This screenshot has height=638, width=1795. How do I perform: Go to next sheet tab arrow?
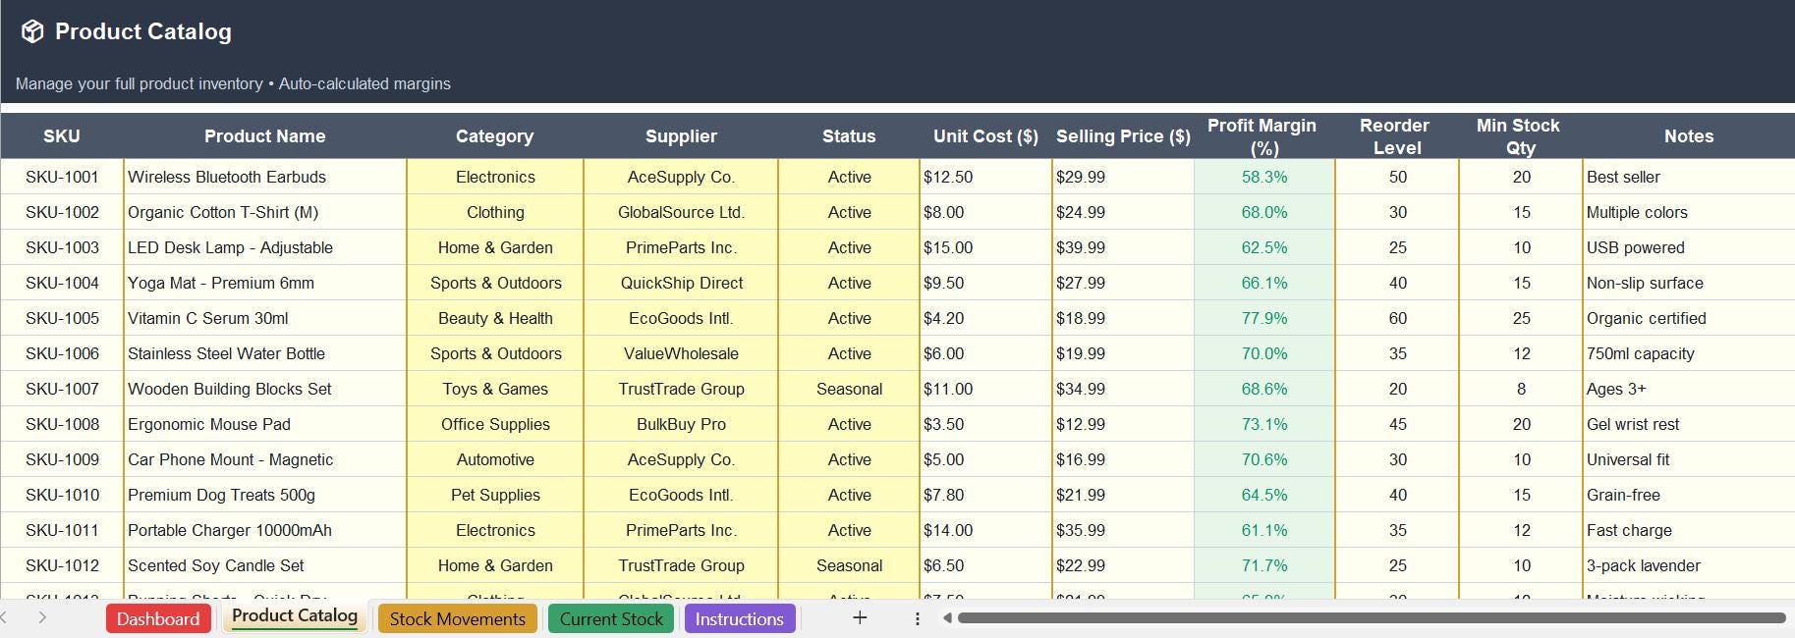(x=42, y=617)
